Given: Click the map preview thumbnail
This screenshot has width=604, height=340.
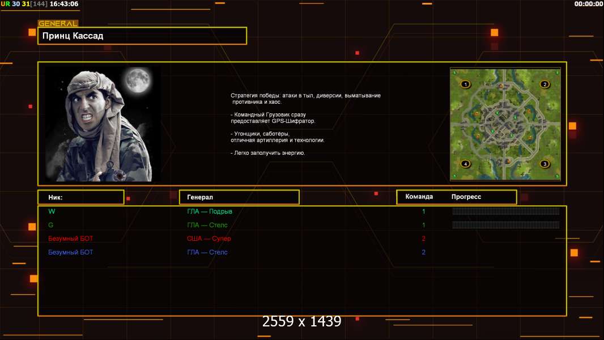Looking at the screenshot, I should 505,124.
